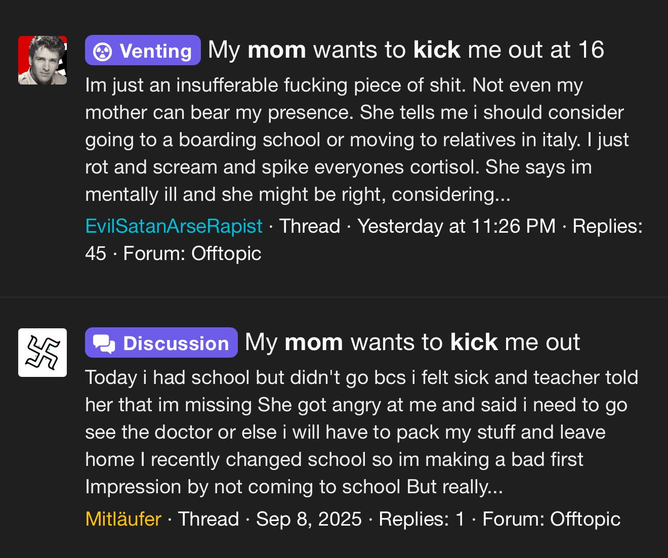Open Mitläufer's avatar image
Screen dimensions: 668x558
43,353
